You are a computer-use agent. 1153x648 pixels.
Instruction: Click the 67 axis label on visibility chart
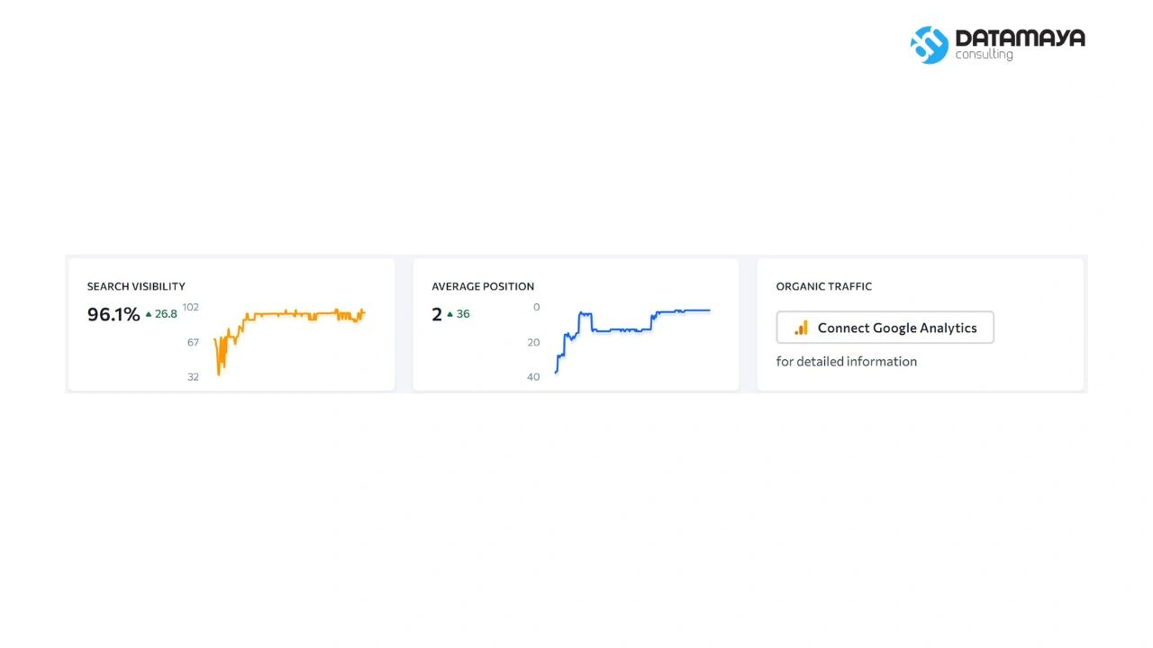(x=193, y=342)
